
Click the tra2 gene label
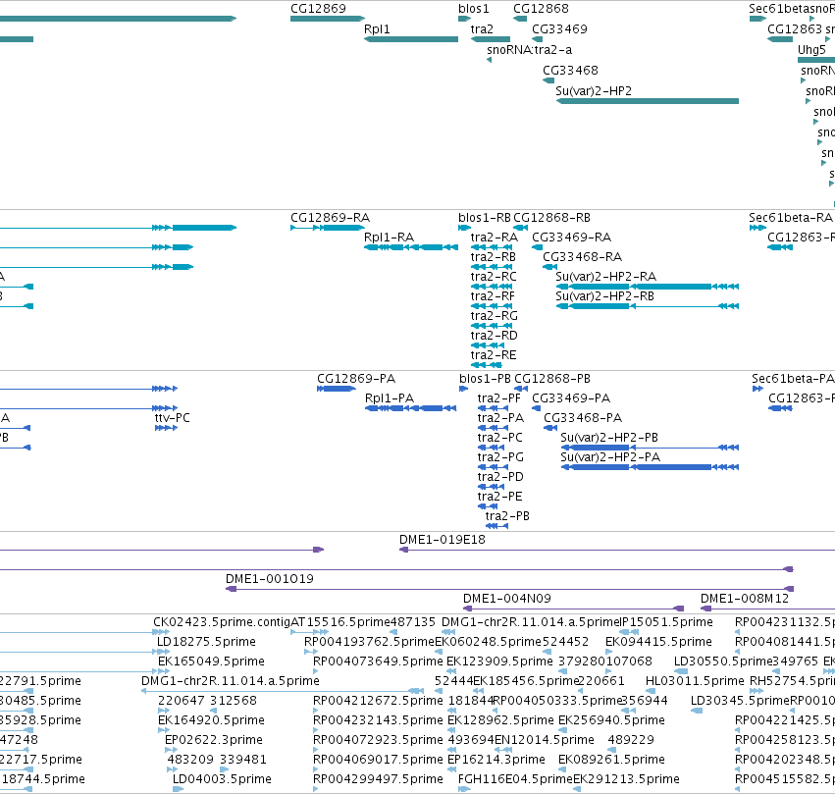click(x=482, y=29)
